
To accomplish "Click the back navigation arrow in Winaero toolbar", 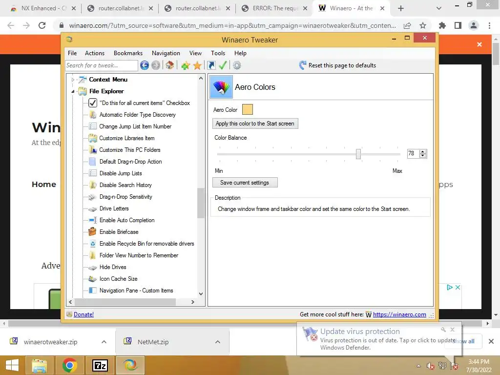I will (145, 65).
